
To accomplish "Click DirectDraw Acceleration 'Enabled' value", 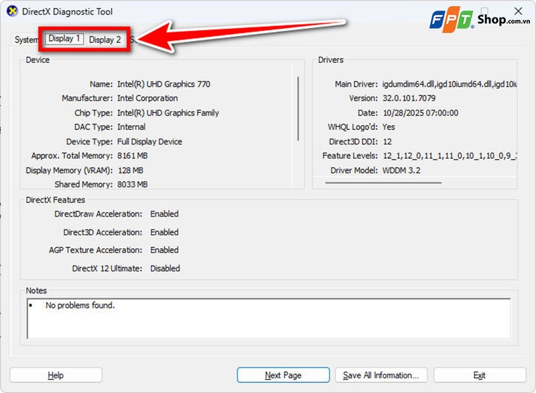I will (164, 214).
